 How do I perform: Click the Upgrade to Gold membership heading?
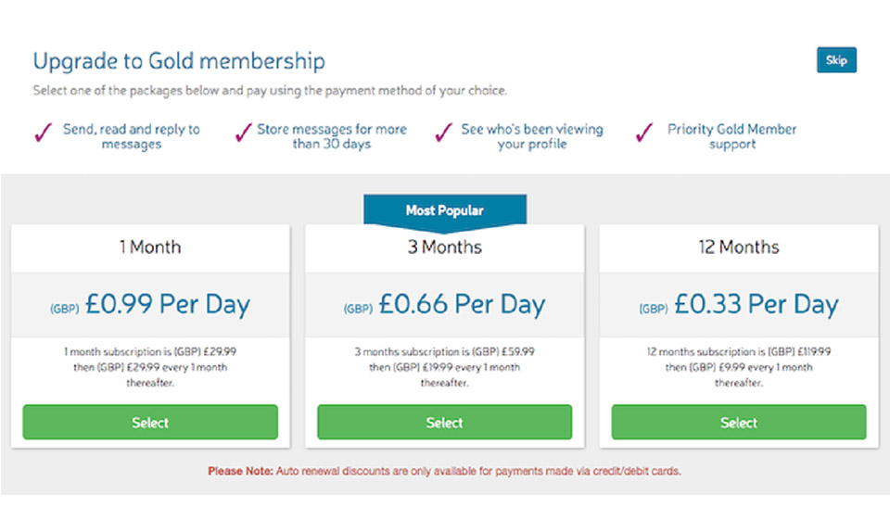(x=179, y=61)
